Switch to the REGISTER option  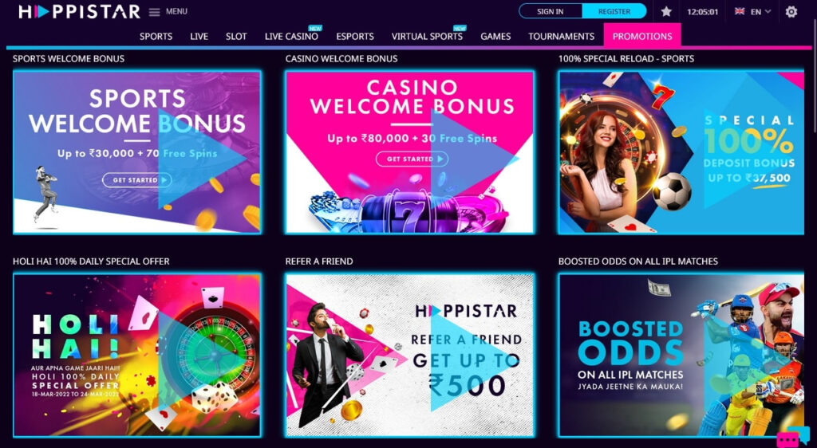click(x=614, y=11)
